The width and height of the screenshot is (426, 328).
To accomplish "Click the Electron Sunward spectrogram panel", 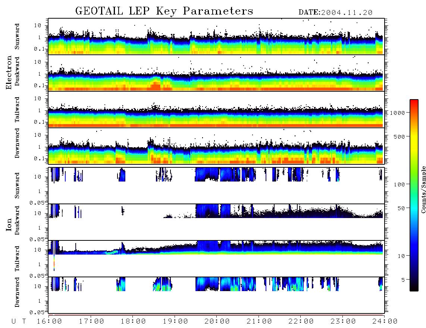I will [x=216, y=37].
